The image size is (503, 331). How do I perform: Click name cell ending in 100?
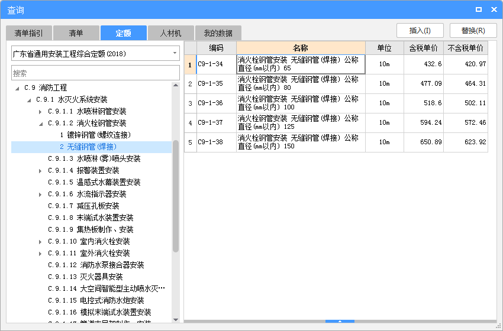301,103
